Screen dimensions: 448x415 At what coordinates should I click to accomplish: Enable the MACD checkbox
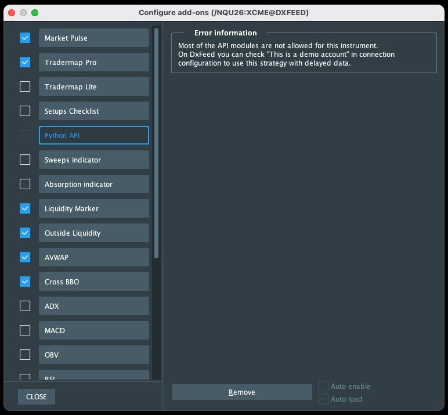pyautogui.click(x=25, y=330)
